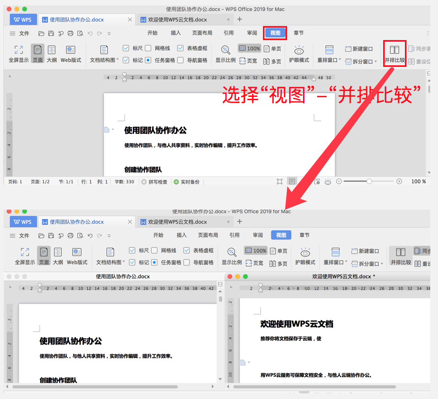Click right pane horizontal scrollbar in lower window
The width and height of the screenshot is (438, 399).
pos(315,387)
